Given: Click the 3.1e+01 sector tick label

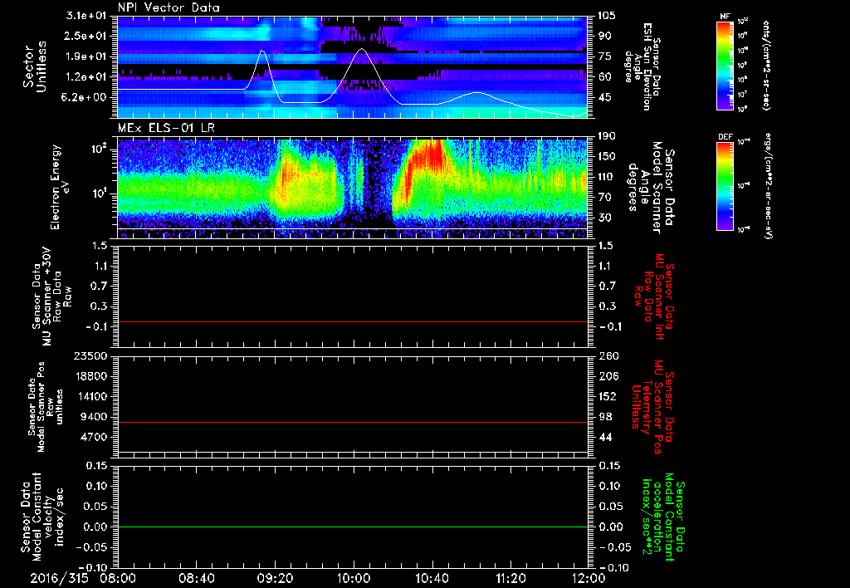Looking at the screenshot, I should pyautogui.click(x=86, y=16).
